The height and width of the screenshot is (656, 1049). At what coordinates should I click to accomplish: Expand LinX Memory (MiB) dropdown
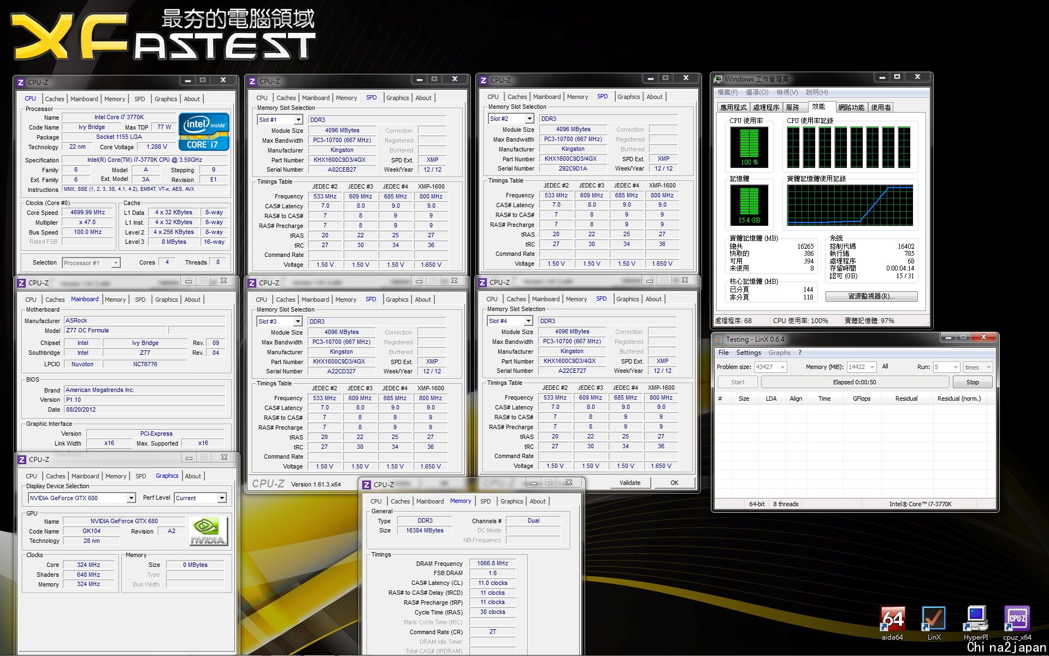coord(872,367)
